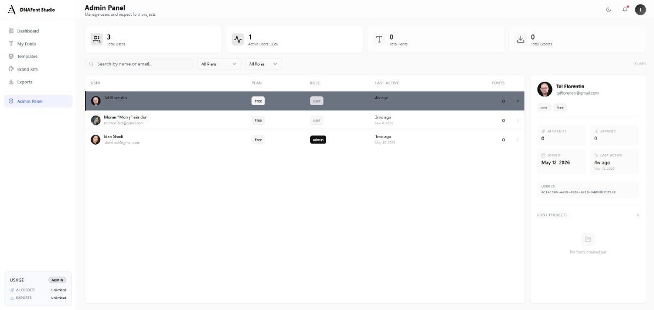
Task: Click Idan Shadi's avatar in the table
Action: (x=96, y=140)
